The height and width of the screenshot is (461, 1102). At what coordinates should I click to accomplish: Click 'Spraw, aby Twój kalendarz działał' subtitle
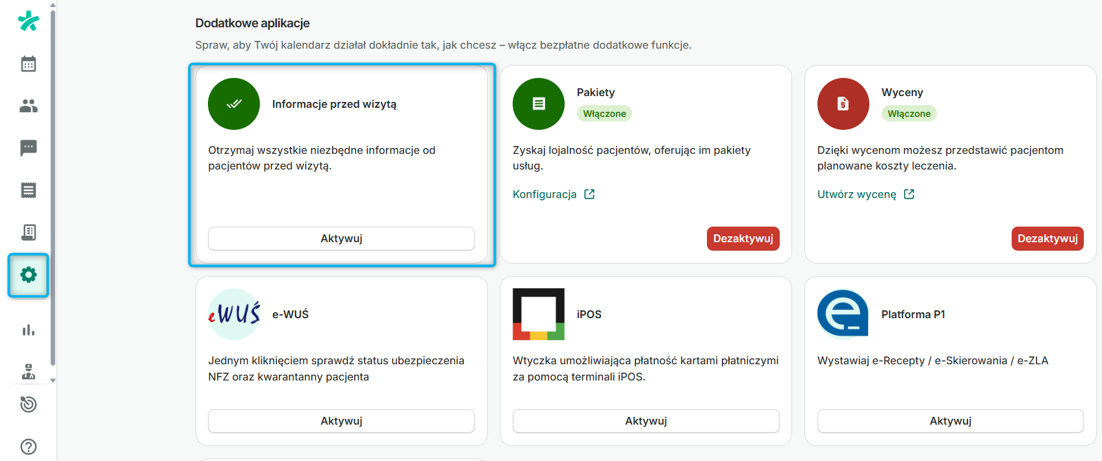443,45
